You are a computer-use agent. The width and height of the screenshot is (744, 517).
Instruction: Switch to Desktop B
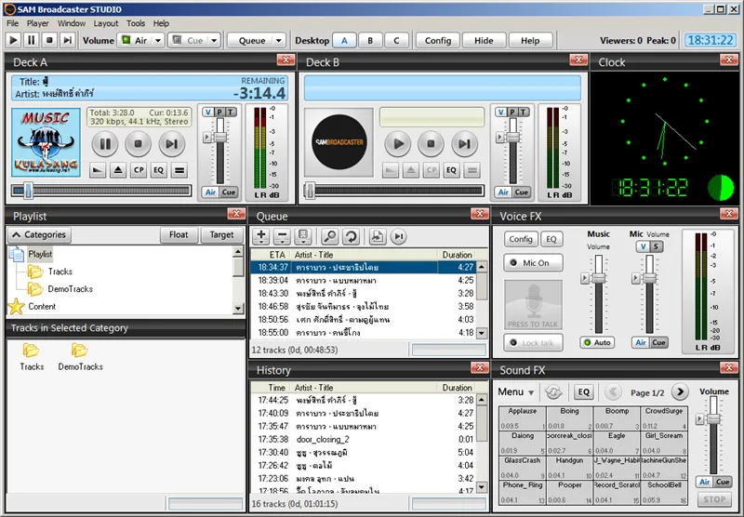[370, 41]
